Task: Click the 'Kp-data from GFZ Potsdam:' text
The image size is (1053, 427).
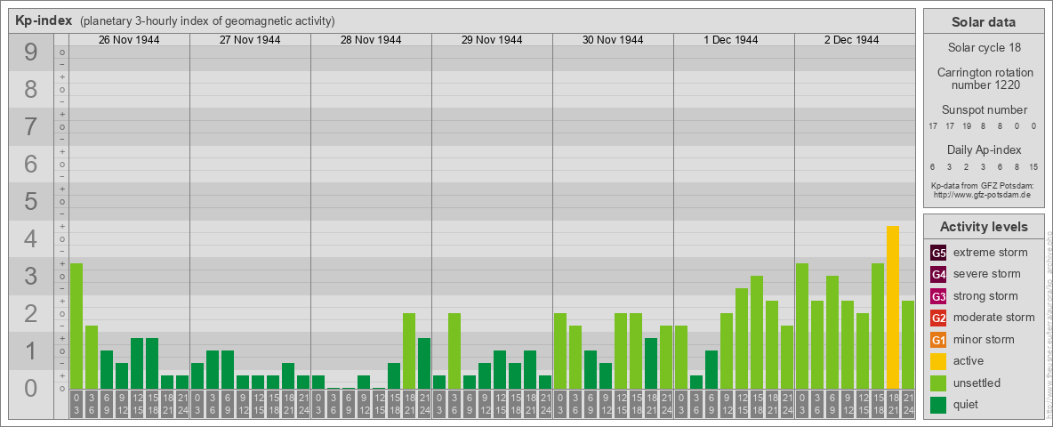Action: point(983,186)
